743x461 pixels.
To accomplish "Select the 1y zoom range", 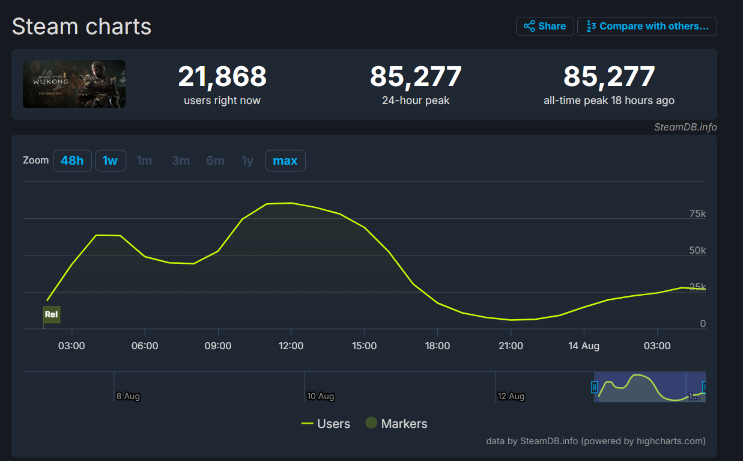I will pyautogui.click(x=247, y=160).
